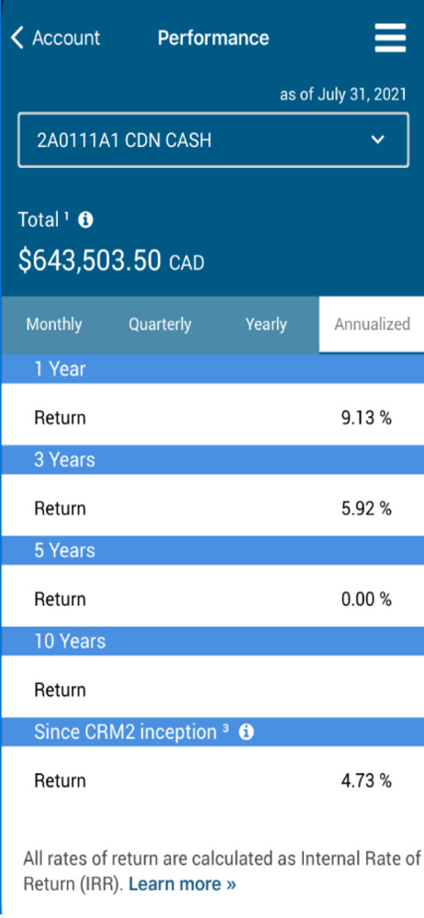
Task: Expand the account selector dropdown arrow
Action: click(378, 140)
